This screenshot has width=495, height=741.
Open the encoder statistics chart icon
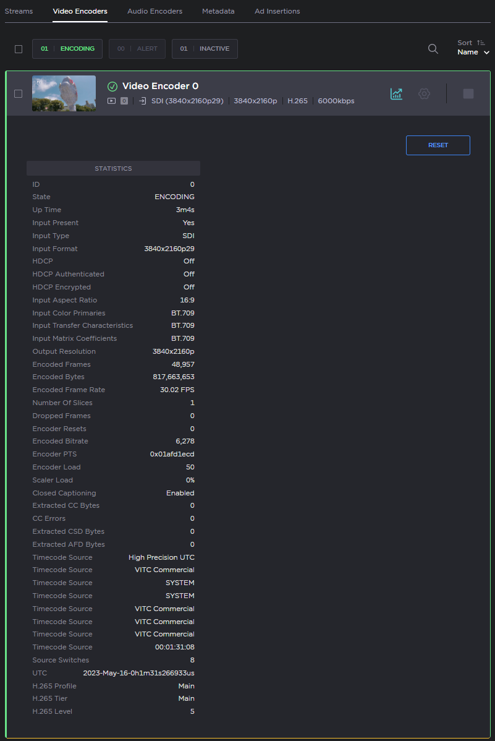point(396,93)
